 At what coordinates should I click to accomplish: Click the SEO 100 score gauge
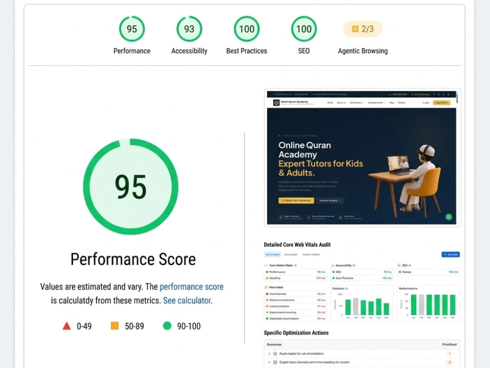tap(304, 29)
